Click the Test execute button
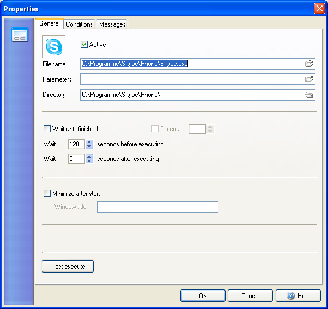328x309 pixels. pos(68,267)
